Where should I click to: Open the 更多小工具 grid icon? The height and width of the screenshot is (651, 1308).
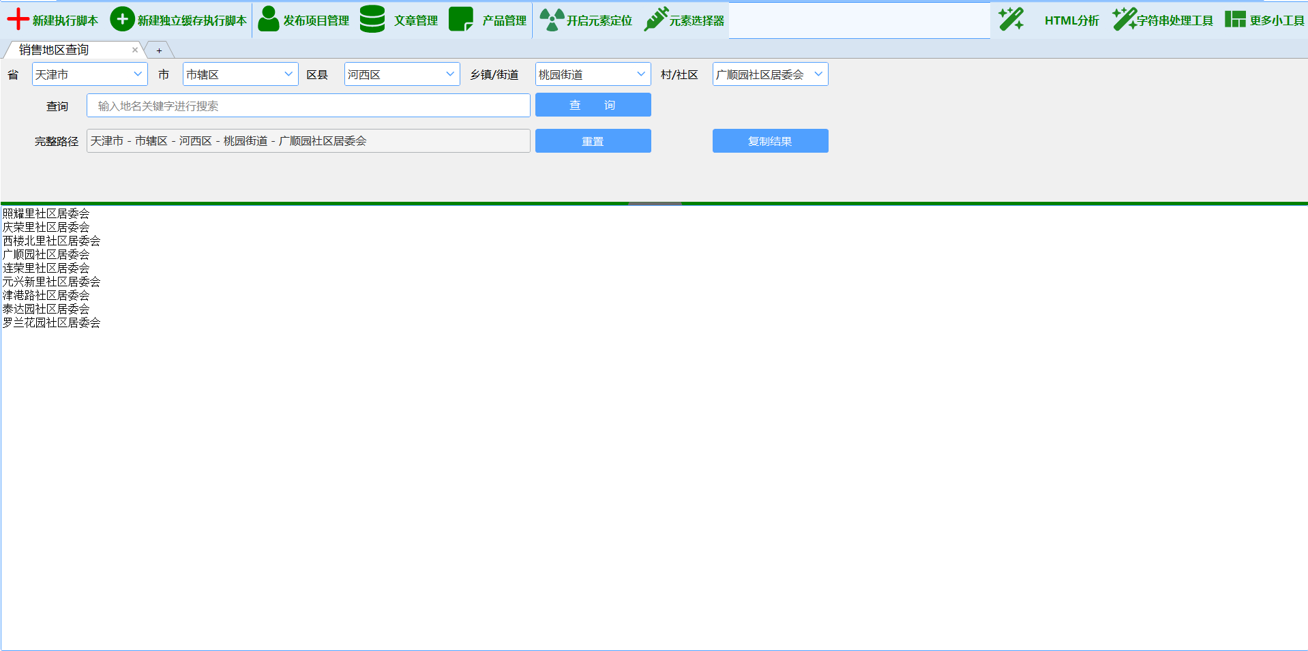[x=1235, y=20]
